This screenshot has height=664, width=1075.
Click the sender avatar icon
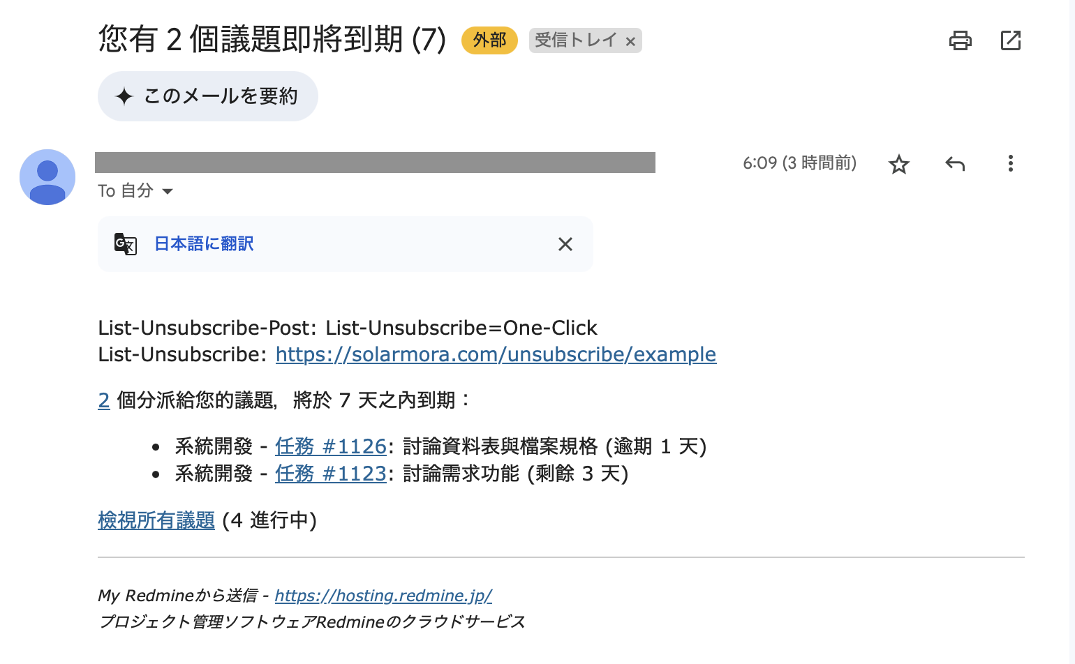pos(47,177)
